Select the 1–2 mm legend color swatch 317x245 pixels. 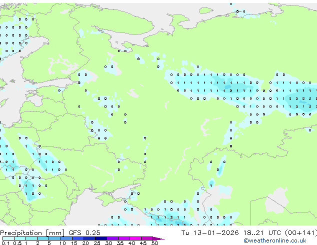tap(31, 238)
